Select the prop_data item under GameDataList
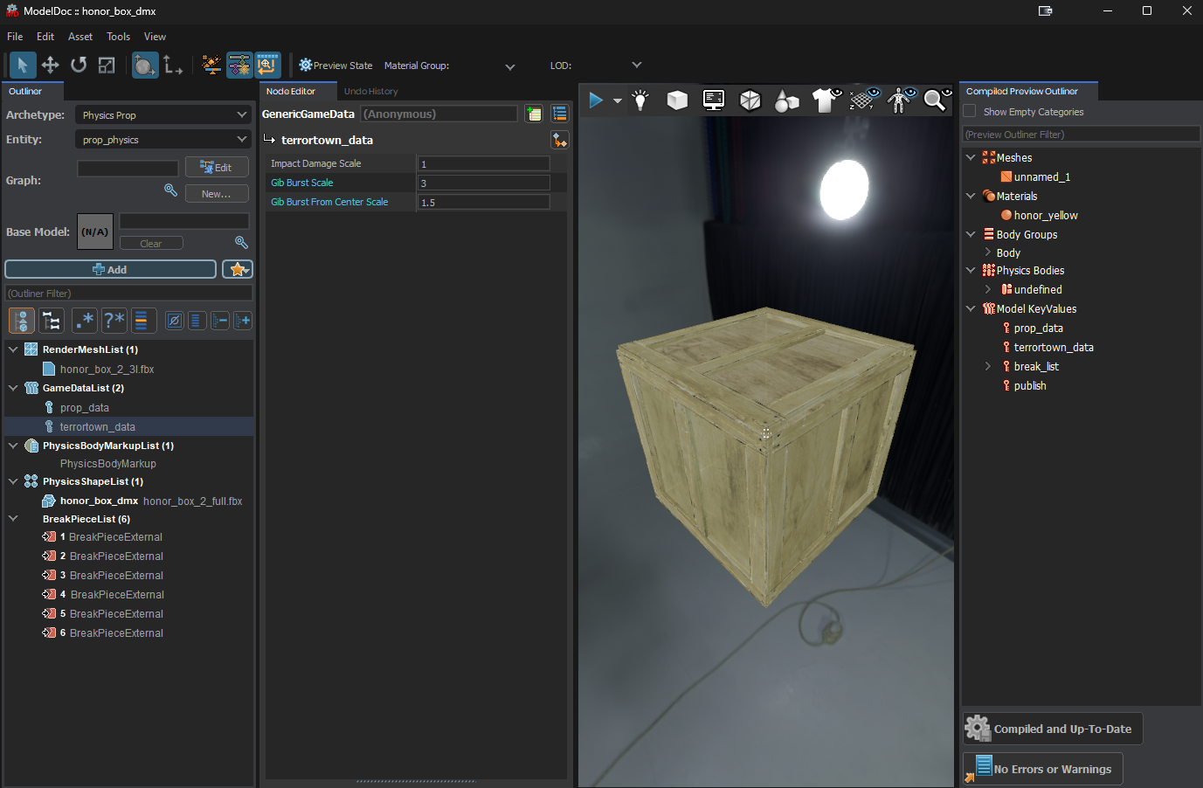The width and height of the screenshot is (1203, 788). [x=85, y=408]
